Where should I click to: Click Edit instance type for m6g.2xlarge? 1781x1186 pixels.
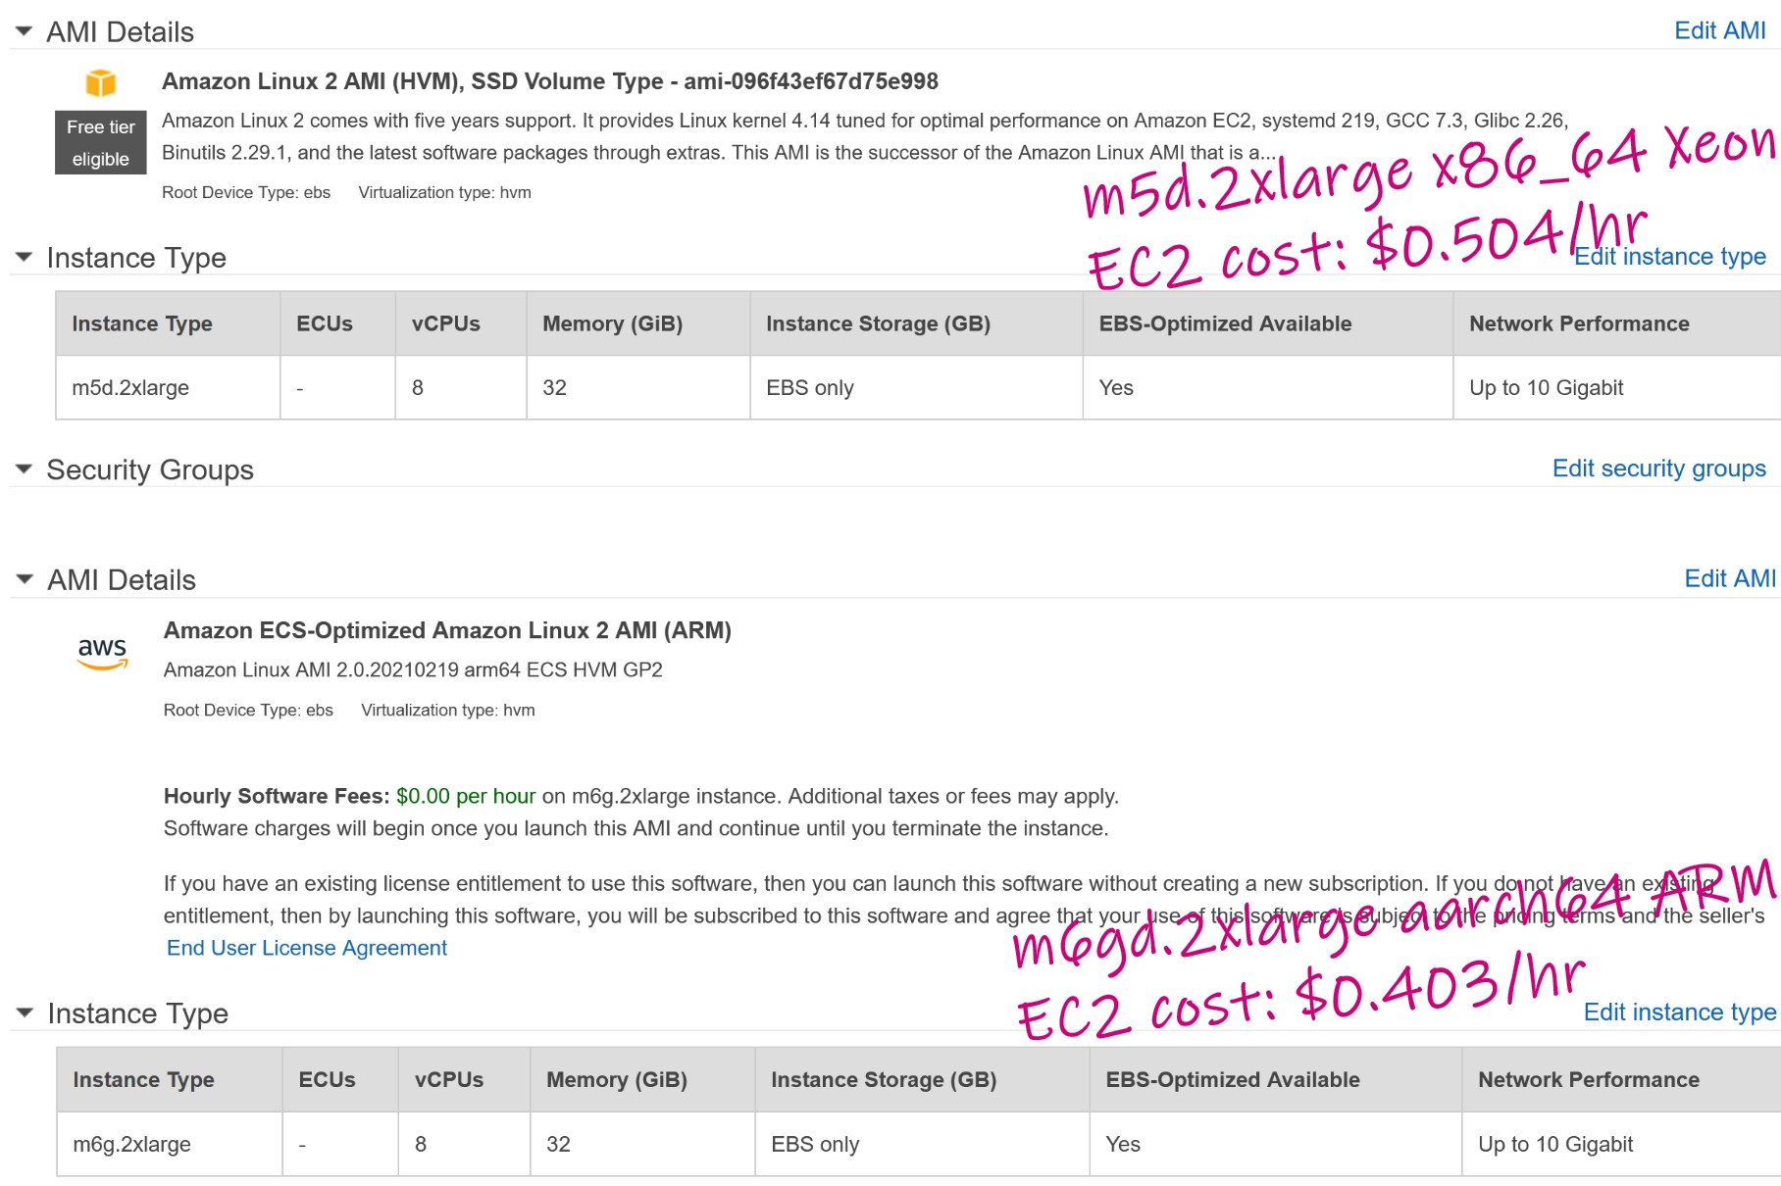click(x=1679, y=1013)
